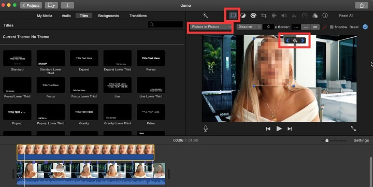Open the volume speaker icon
Screen dimensions: 373x187
pyautogui.click(x=284, y=16)
